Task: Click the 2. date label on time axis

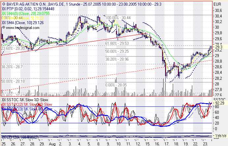Action: (60, 144)
